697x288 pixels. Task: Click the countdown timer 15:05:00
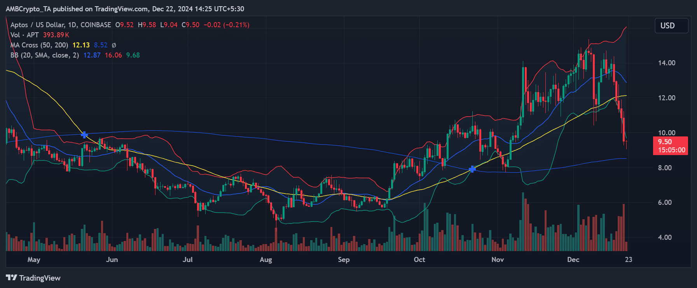pyautogui.click(x=671, y=150)
